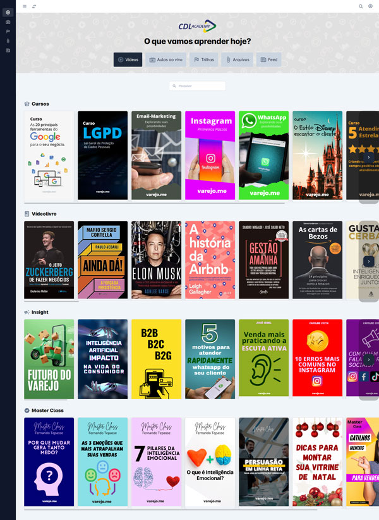Viewport: 379px width, 520px height.
Task: Switch to the Arquivos tab
Action: (x=238, y=59)
